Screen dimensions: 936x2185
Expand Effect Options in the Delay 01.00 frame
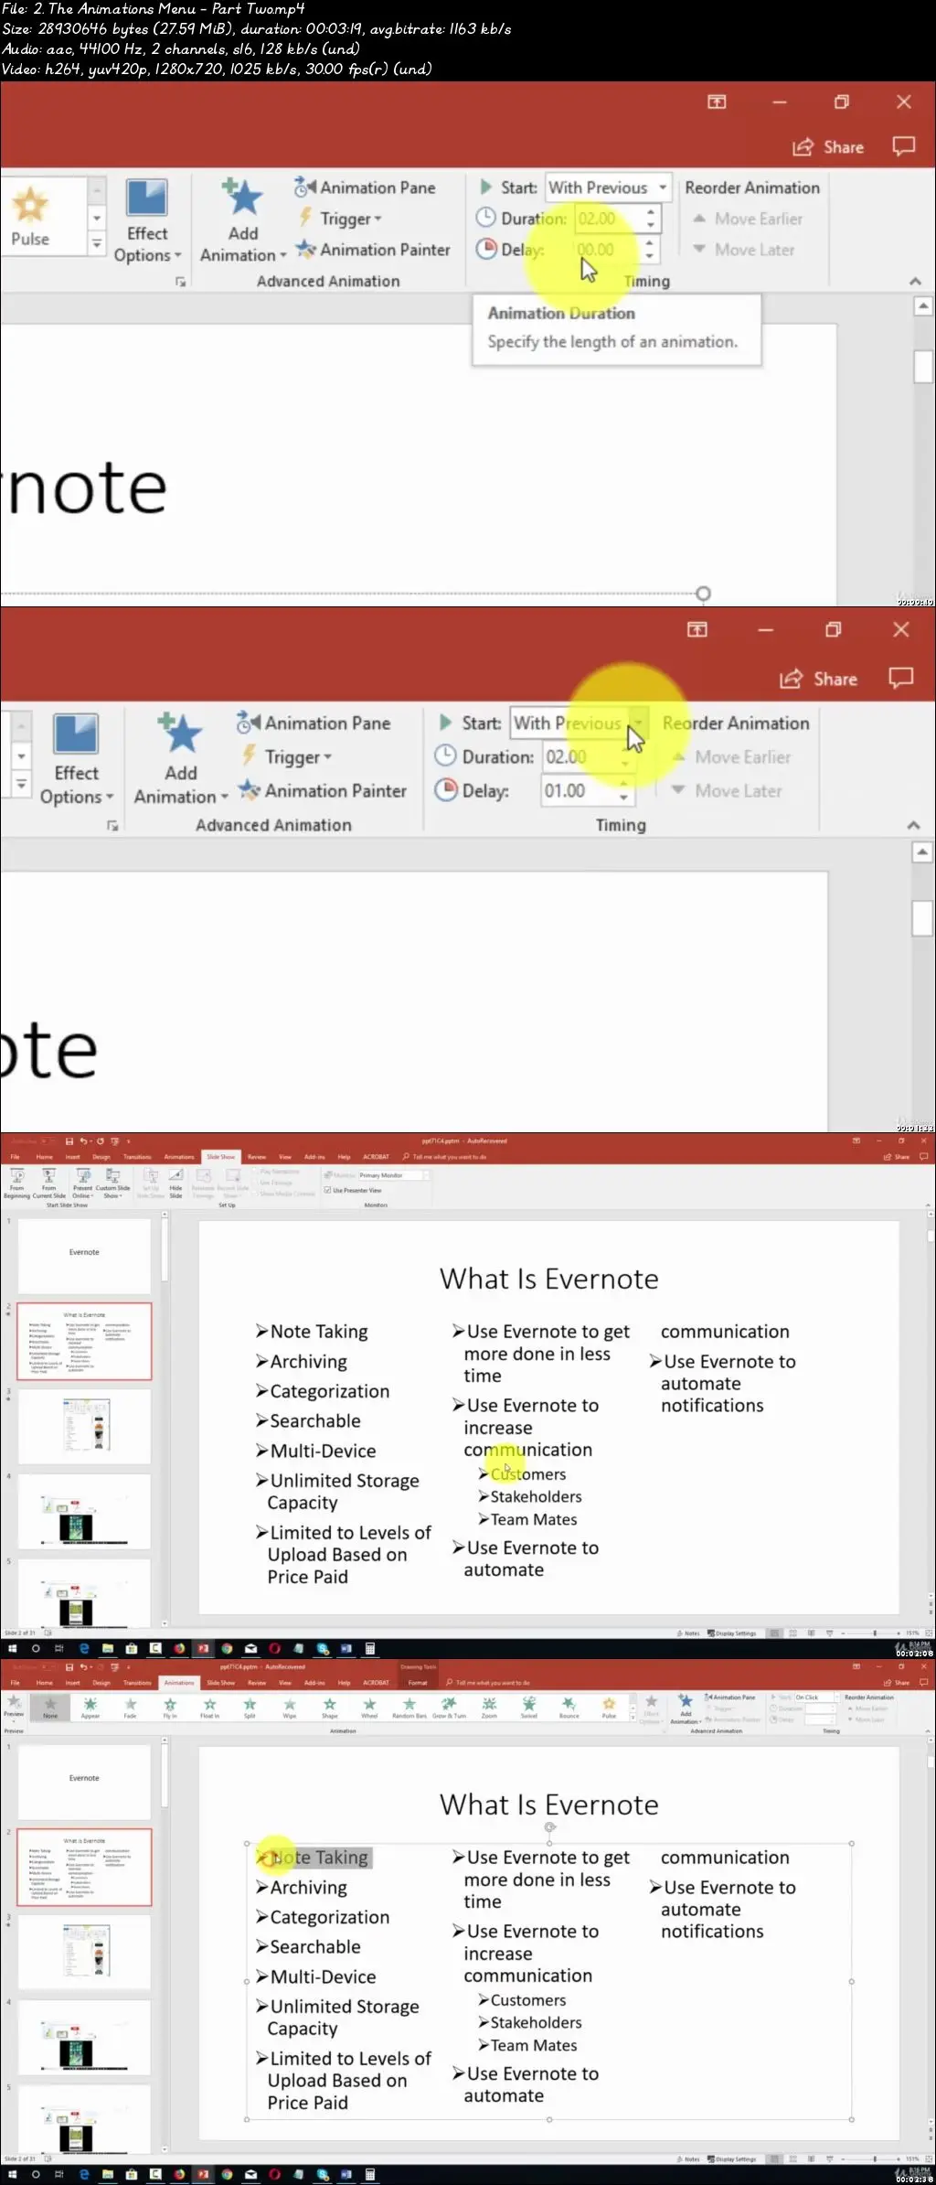(76, 761)
